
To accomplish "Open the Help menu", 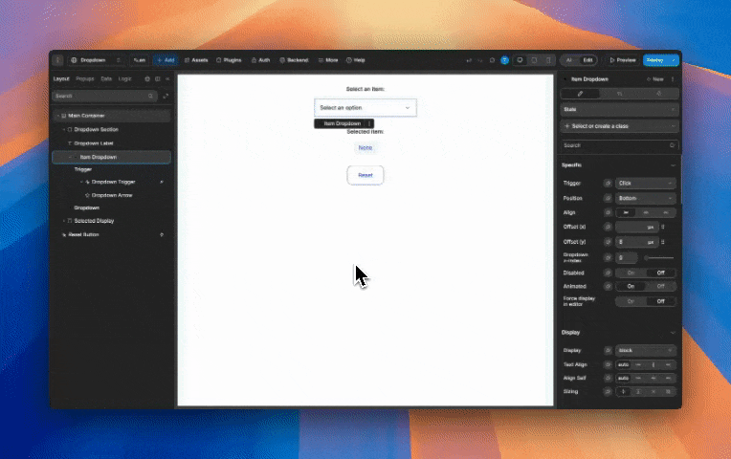I will tap(355, 60).
